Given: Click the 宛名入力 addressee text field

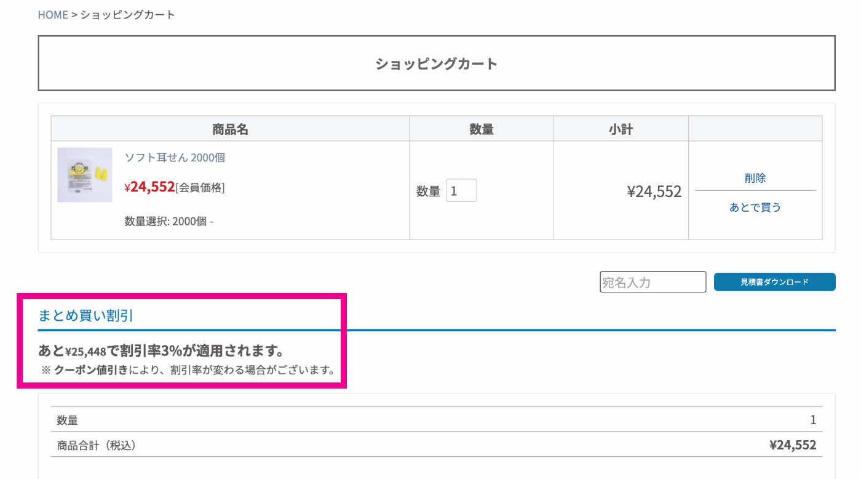Looking at the screenshot, I should 653,282.
